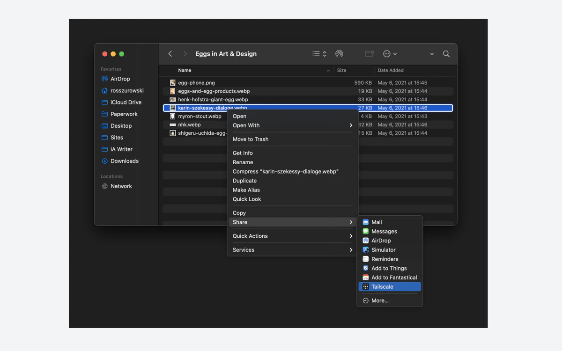Select Move to Trash
This screenshot has height=351, width=562.
click(293, 139)
